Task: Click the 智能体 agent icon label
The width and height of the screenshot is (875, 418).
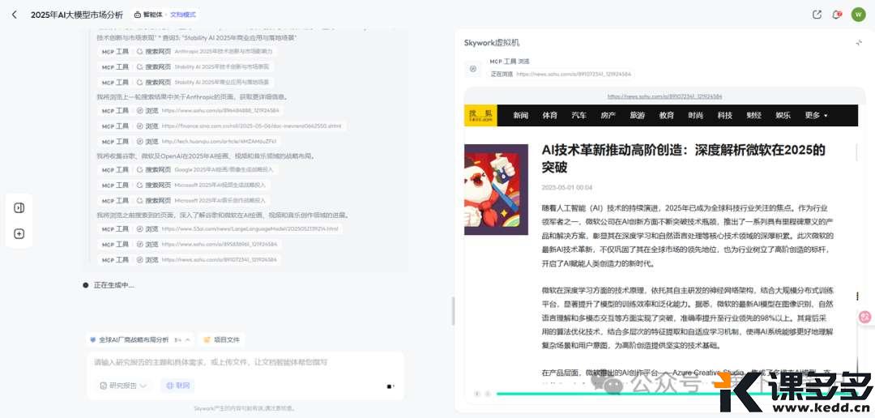Action: coord(148,15)
